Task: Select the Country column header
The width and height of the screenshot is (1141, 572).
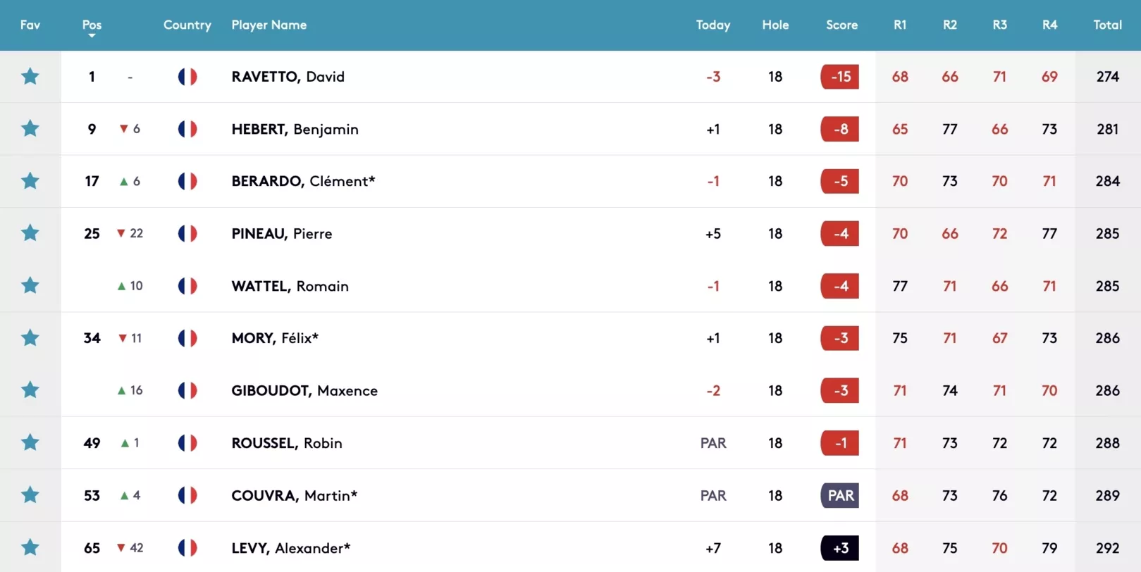Action: [x=187, y=25]
